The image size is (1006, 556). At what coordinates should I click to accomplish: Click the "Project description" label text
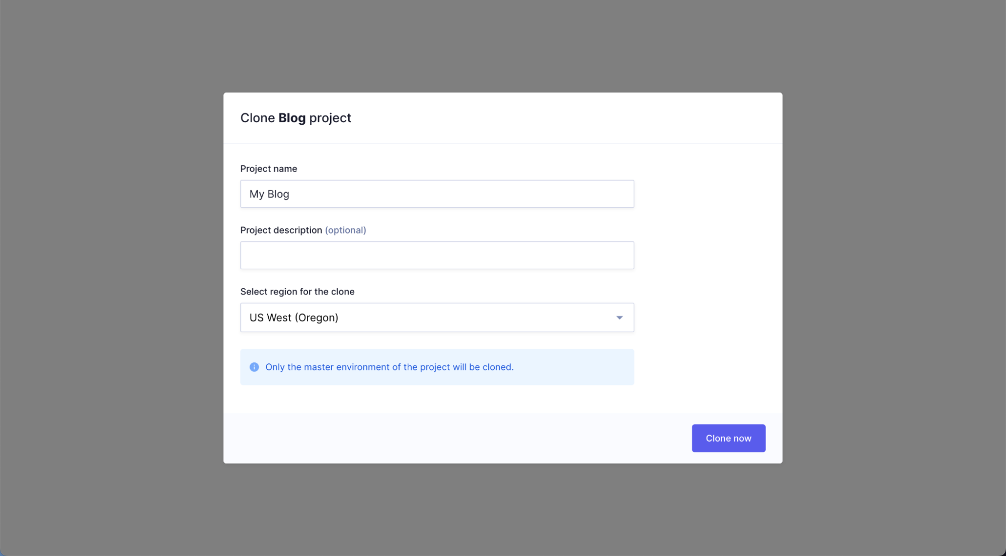[281, 230]
